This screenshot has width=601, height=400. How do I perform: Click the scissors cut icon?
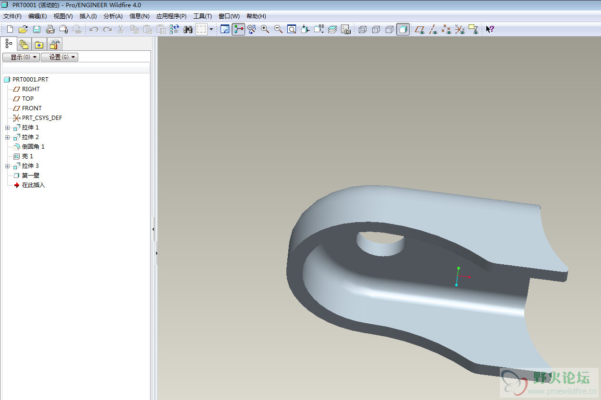pos(121,29)
